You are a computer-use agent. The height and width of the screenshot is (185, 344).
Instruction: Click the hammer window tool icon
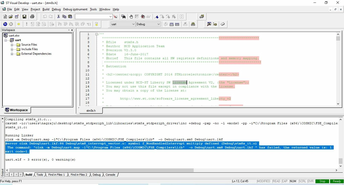[x=209, y=24]
